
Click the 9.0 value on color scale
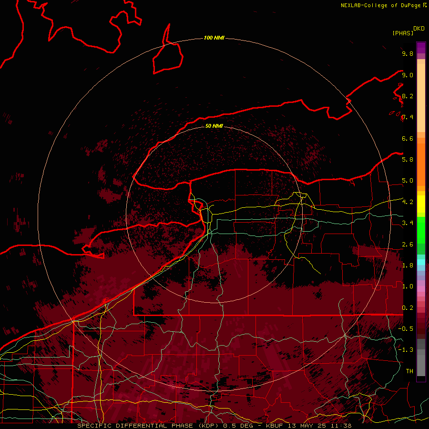[408, 75]
